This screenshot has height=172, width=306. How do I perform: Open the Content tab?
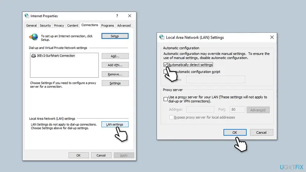[x=72, y=25]
